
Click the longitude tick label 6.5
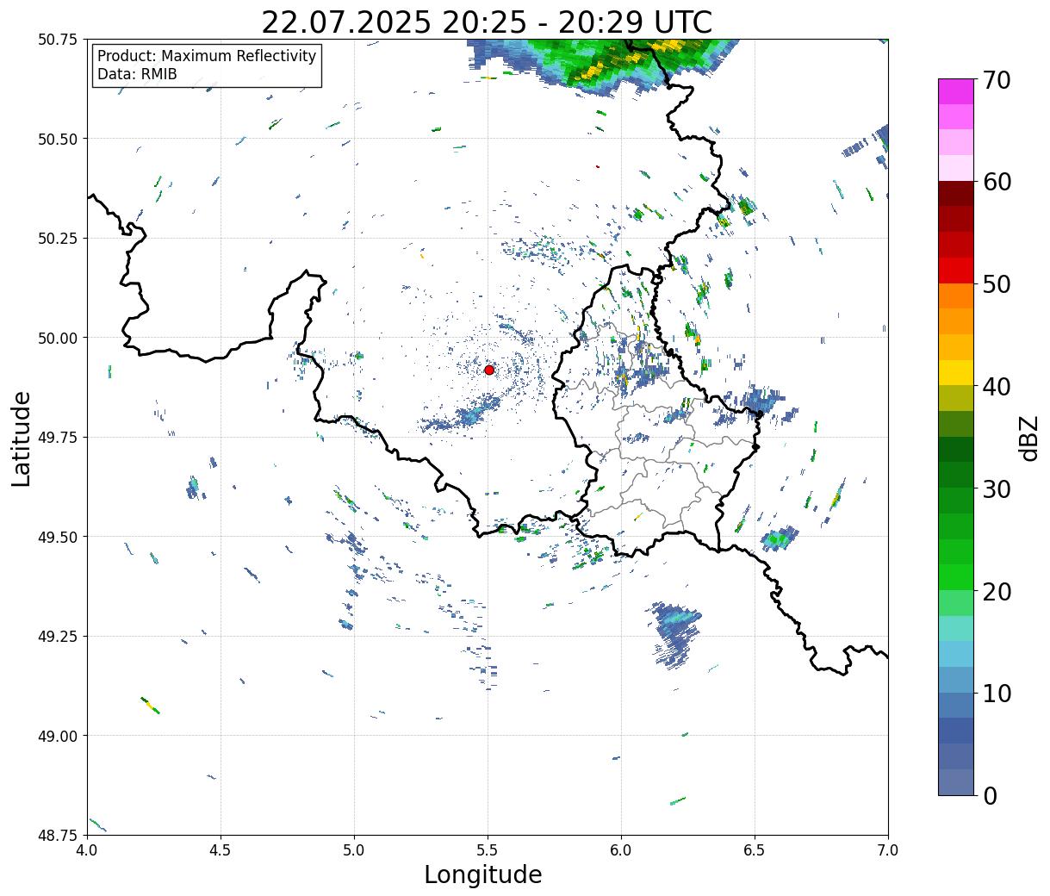[755, 850]
